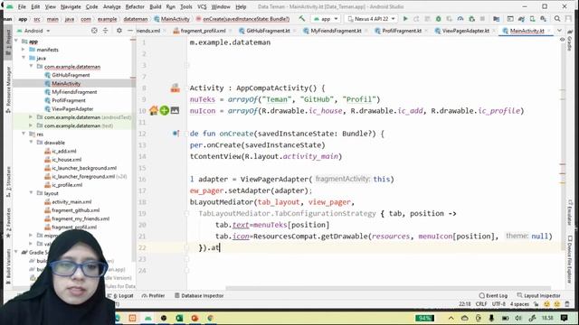Show hidden editor tabs with the chevron
Image resolution: width=579 pixels, height=325 pixels.
point(559,31)
